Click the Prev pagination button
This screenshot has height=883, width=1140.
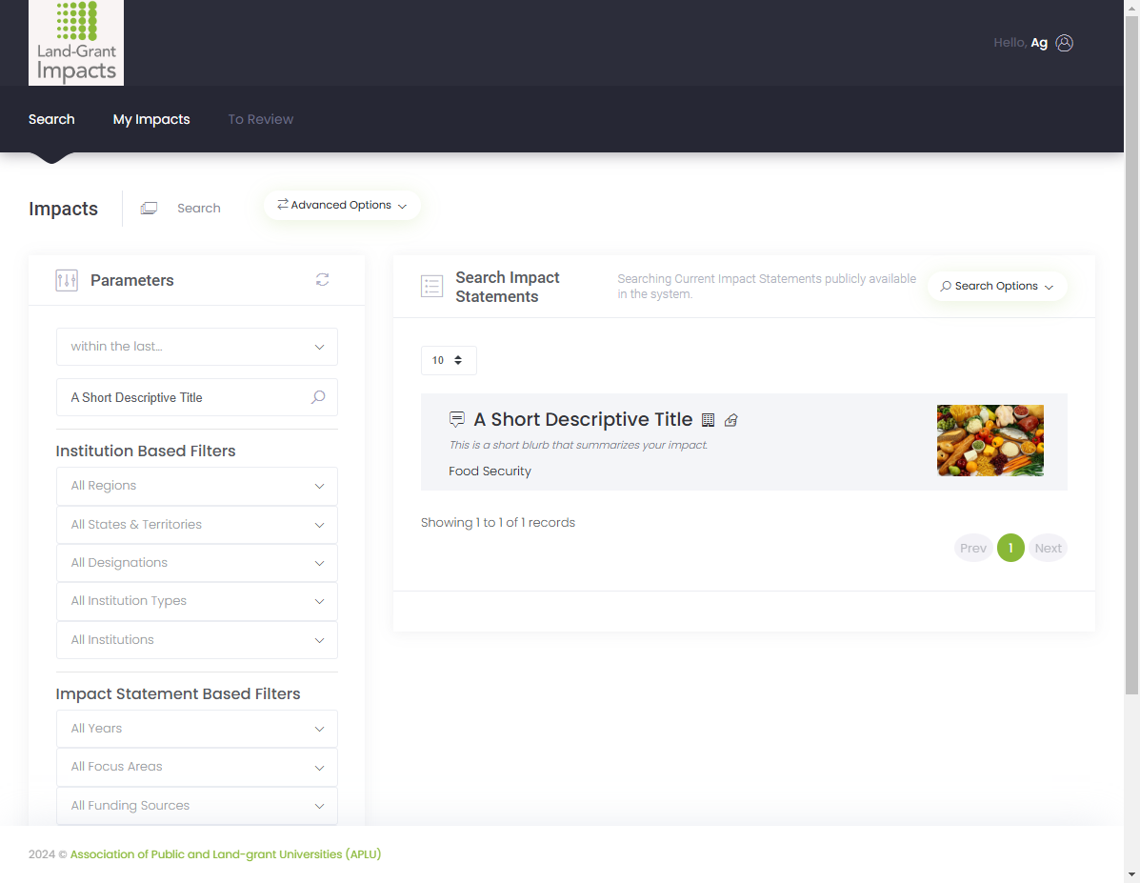tap(972, 548)
